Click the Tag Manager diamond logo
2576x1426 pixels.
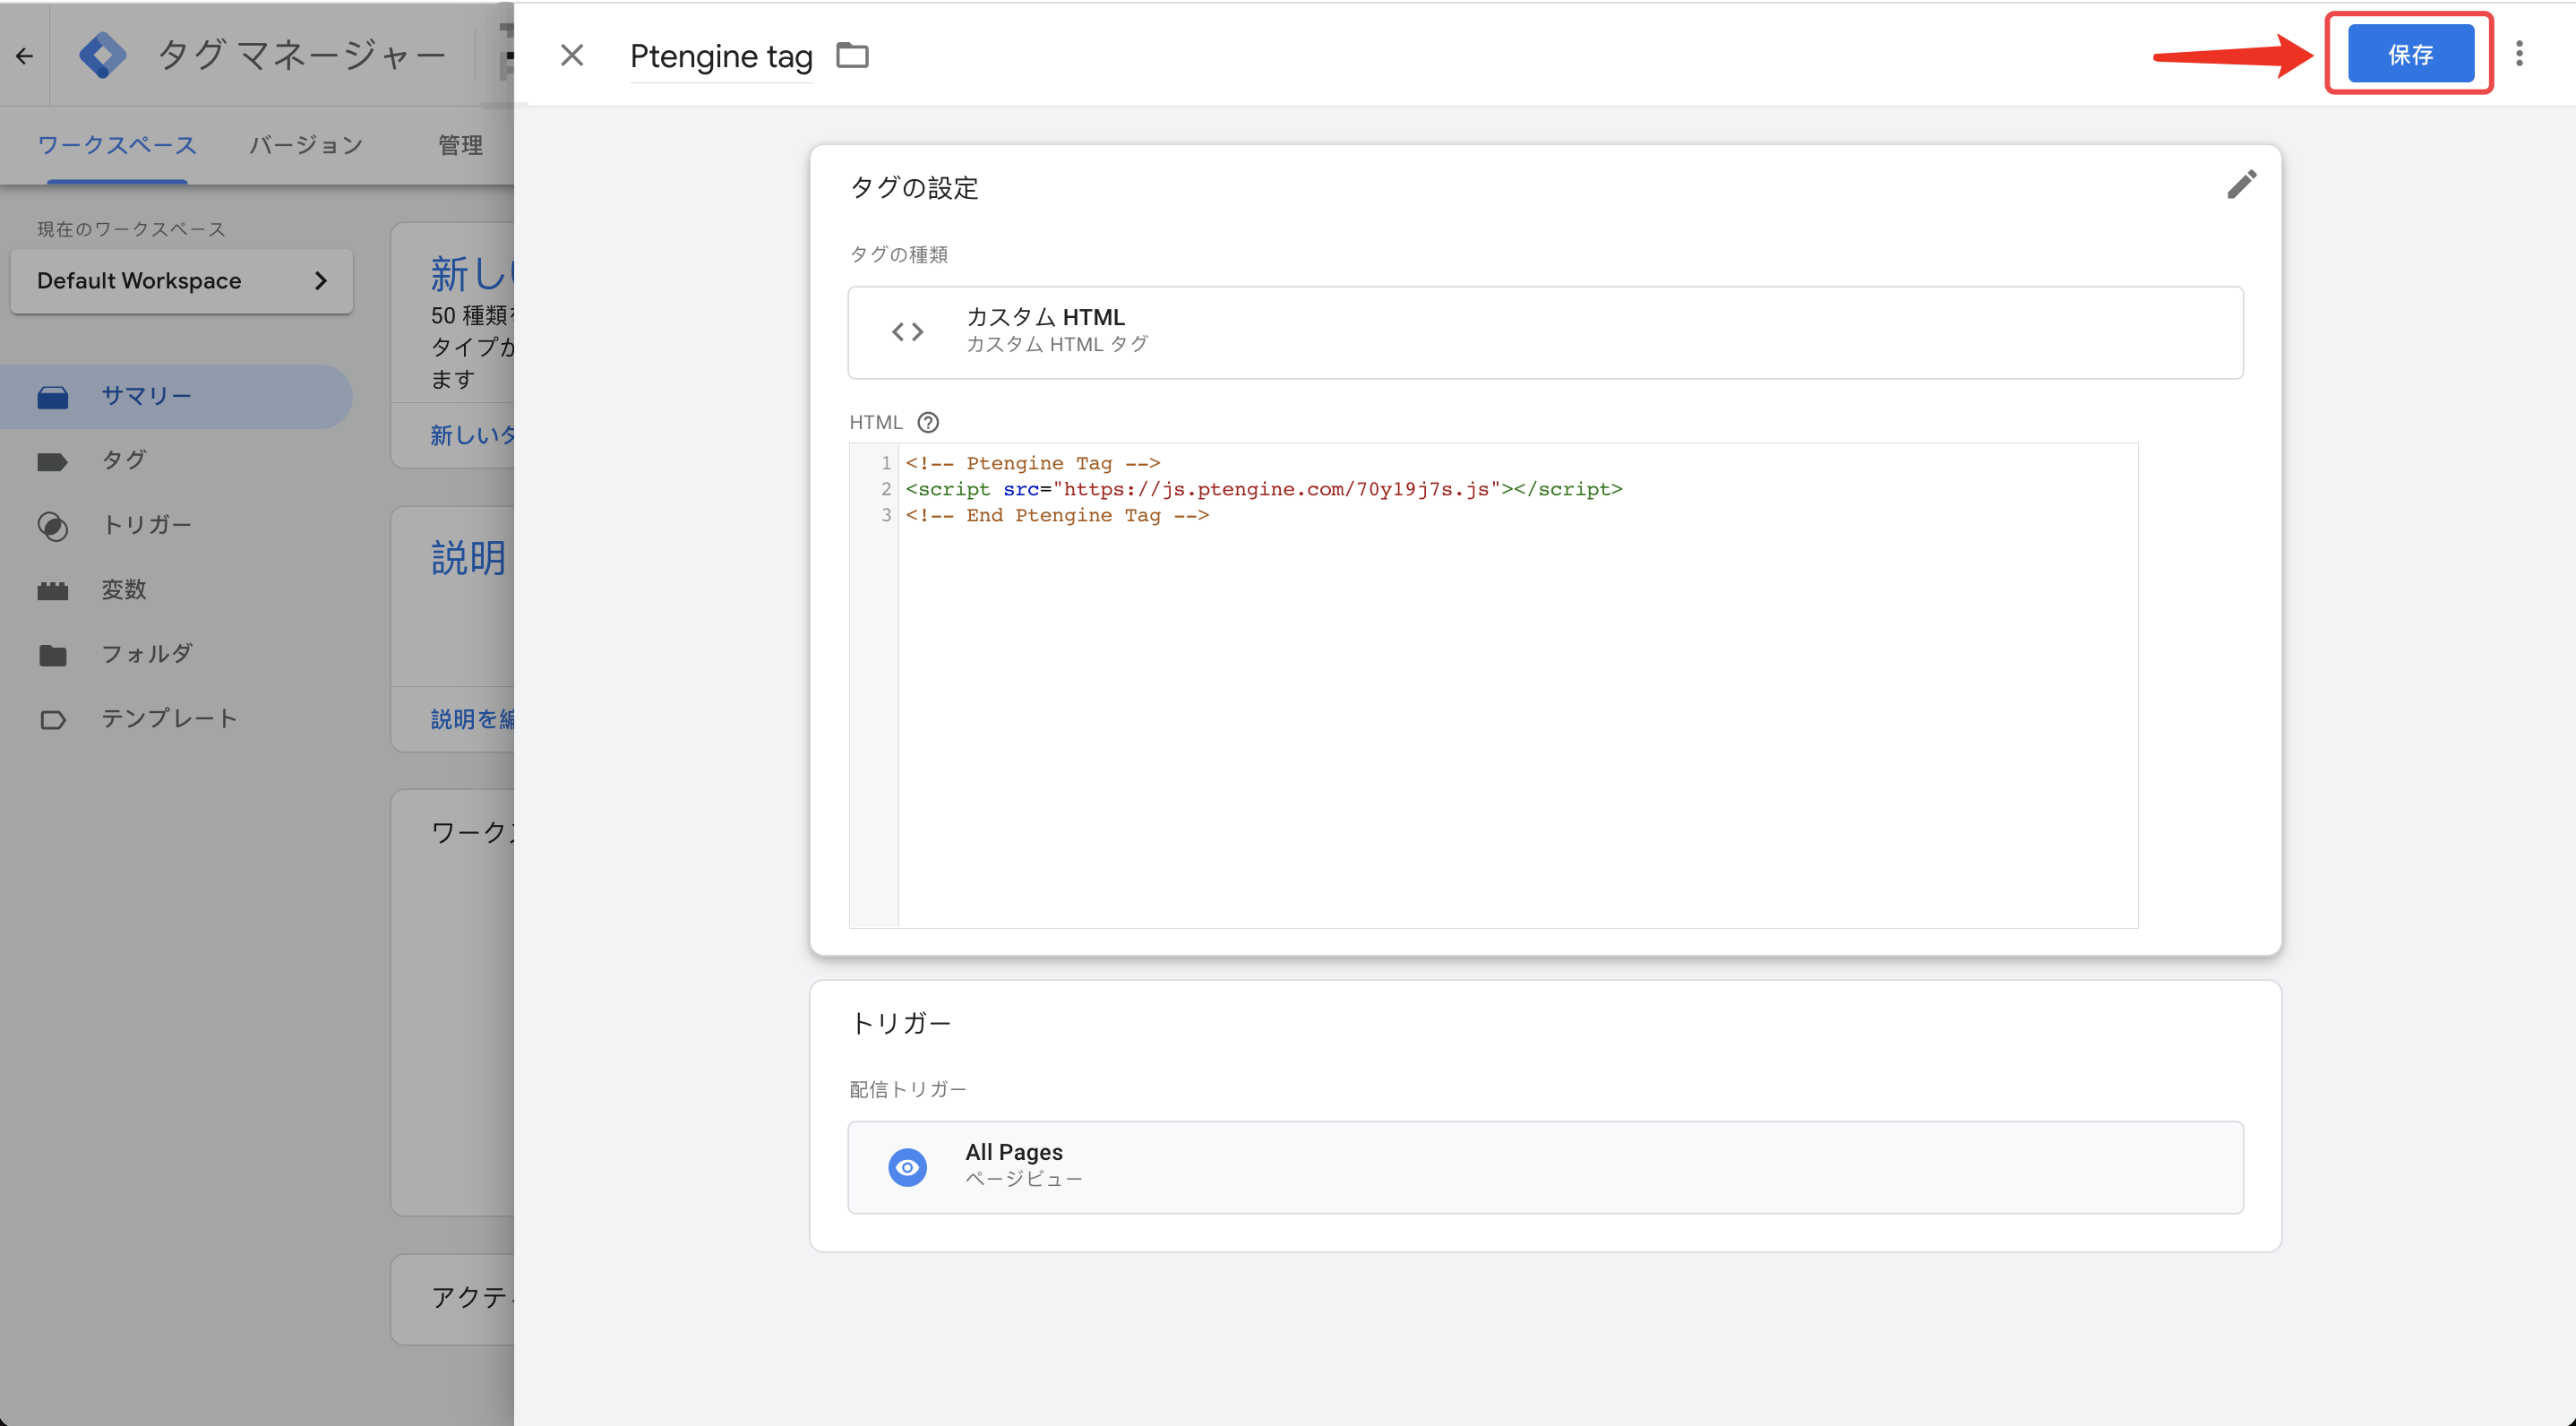coord(102,56)
